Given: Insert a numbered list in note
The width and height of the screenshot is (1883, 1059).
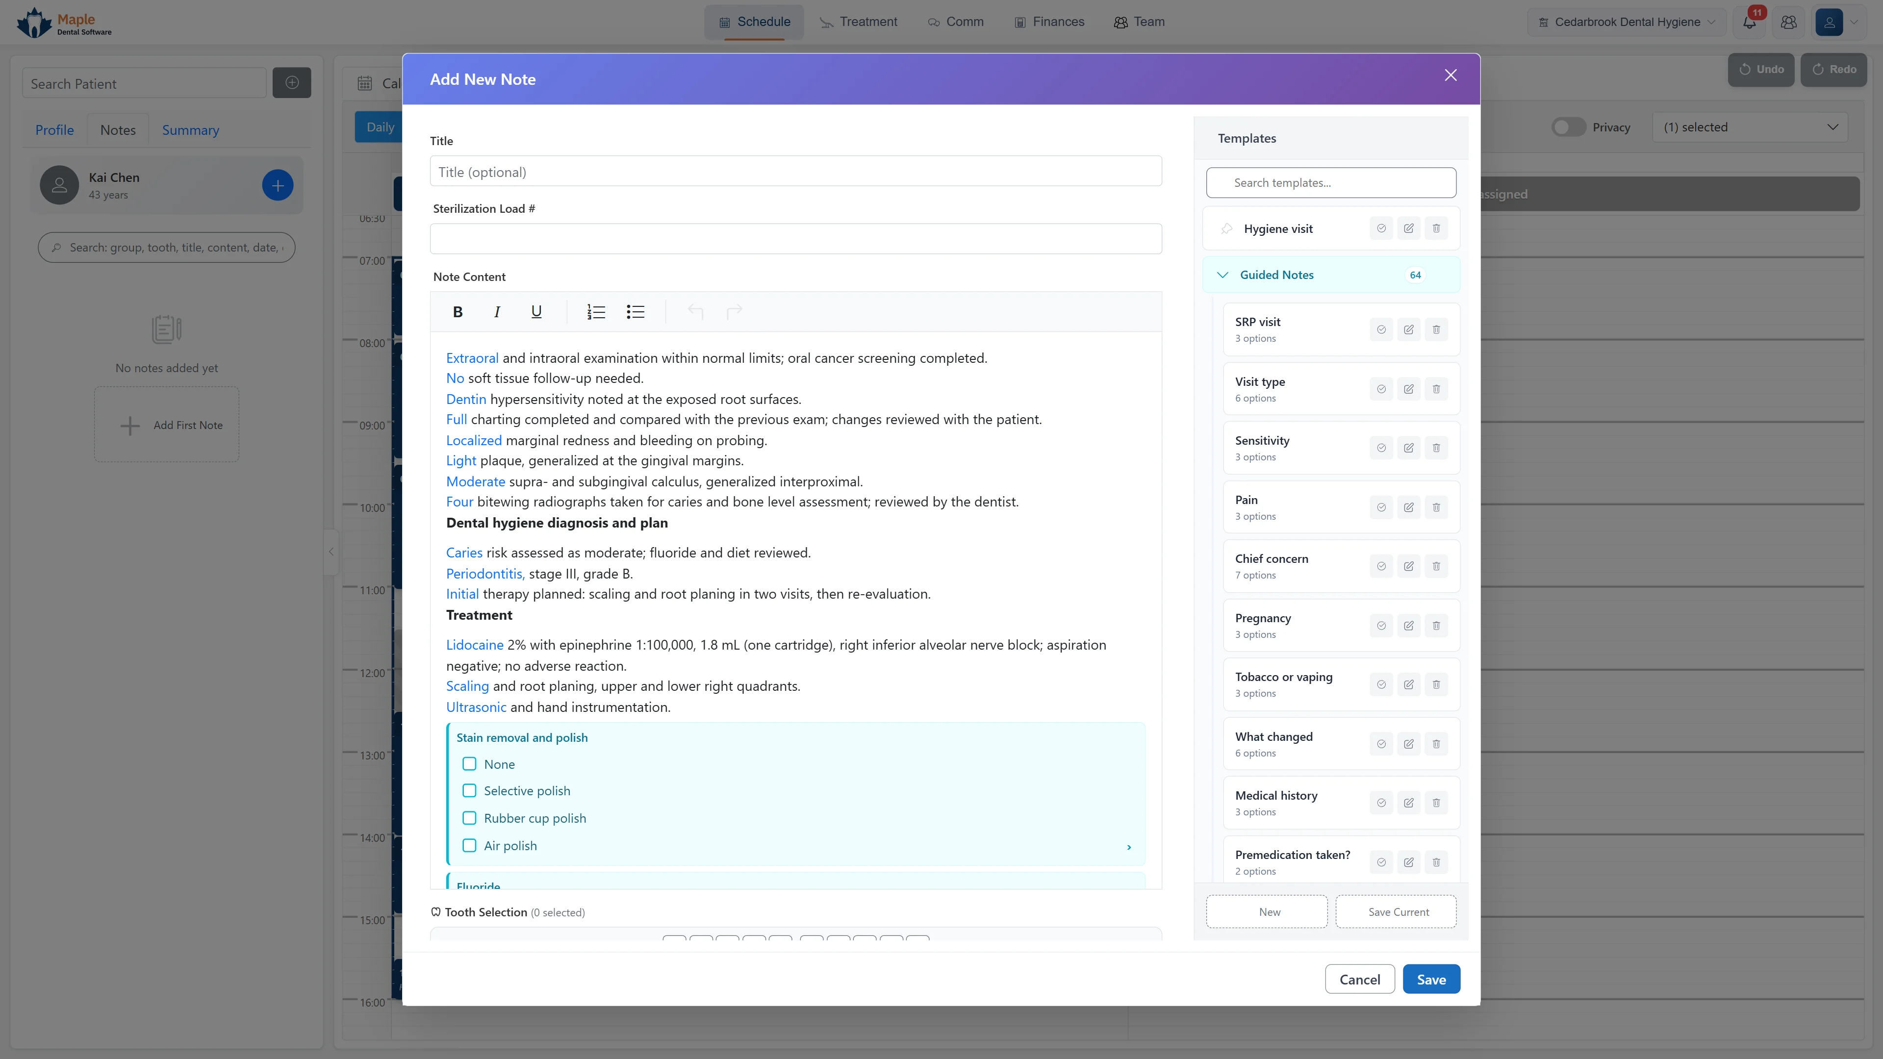Looking at the screenshot, I should click(596, 312).
